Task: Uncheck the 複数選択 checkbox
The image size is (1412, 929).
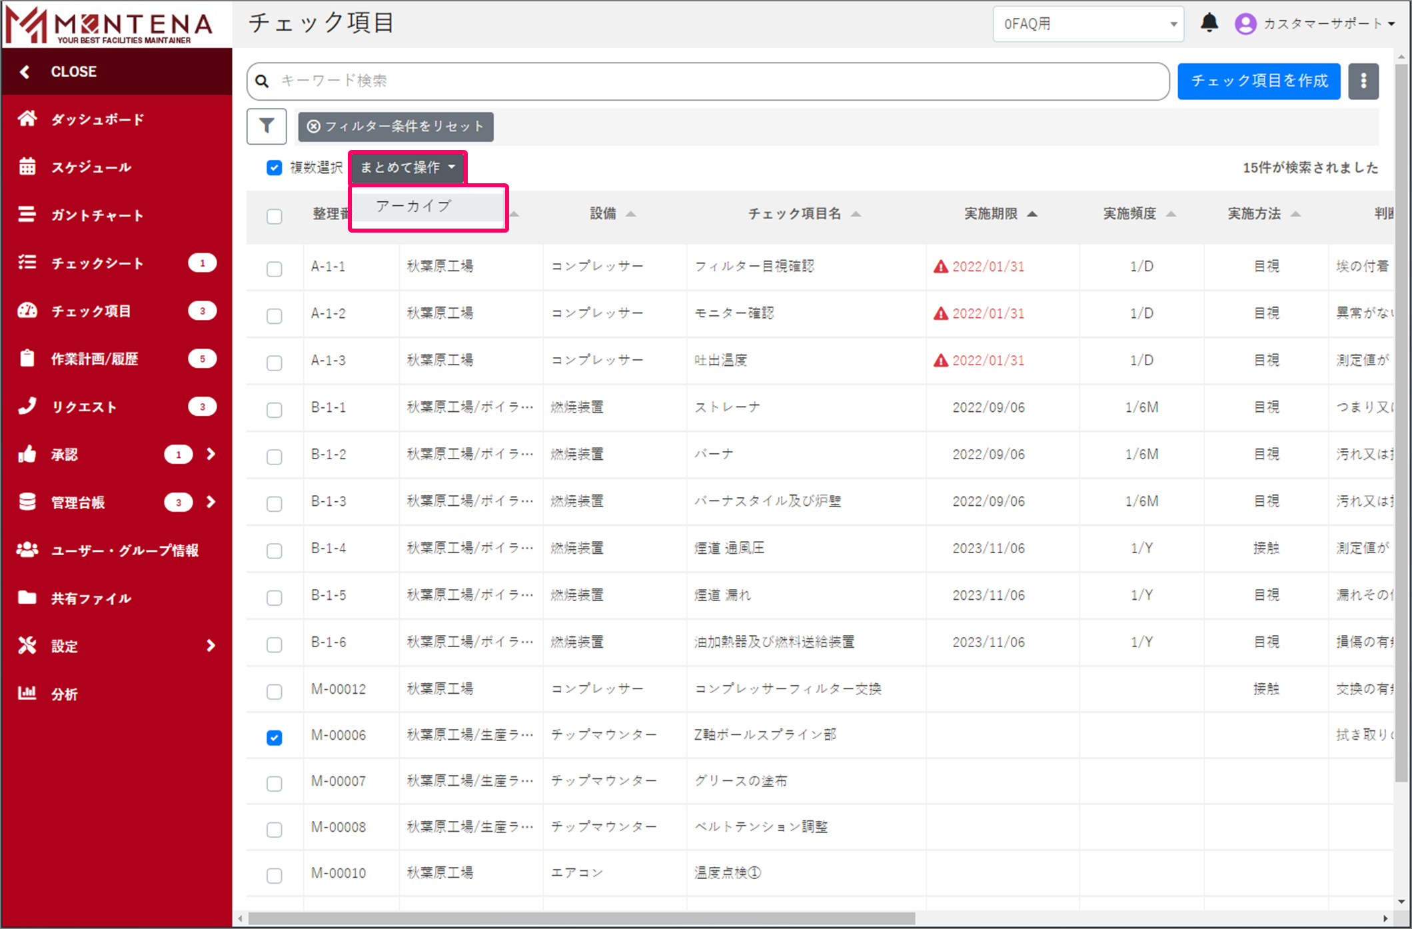Action: click(274, 167)
